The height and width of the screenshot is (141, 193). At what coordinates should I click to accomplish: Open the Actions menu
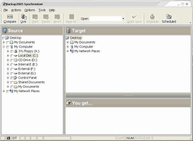16,10
